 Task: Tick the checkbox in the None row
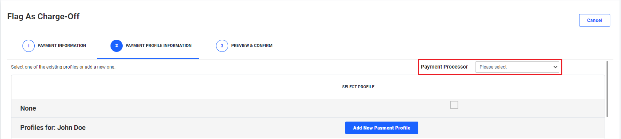pos(454,105)
